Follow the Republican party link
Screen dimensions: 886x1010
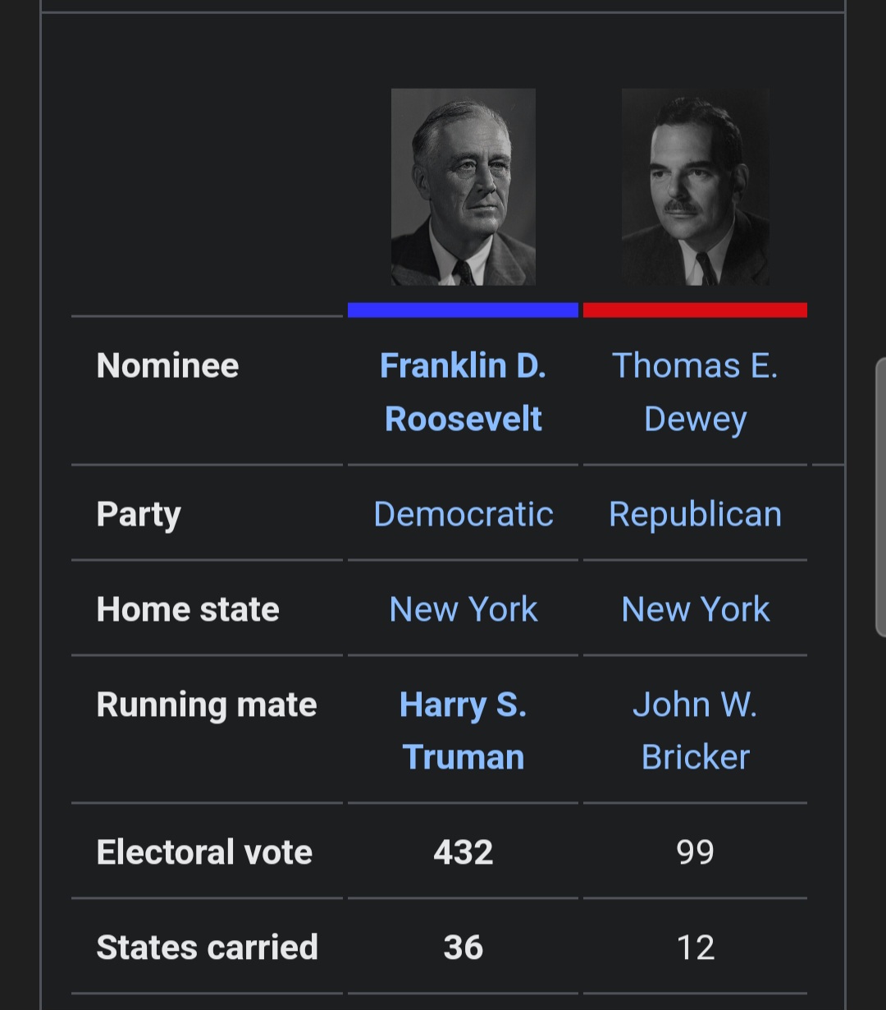[x=696, y=514]
